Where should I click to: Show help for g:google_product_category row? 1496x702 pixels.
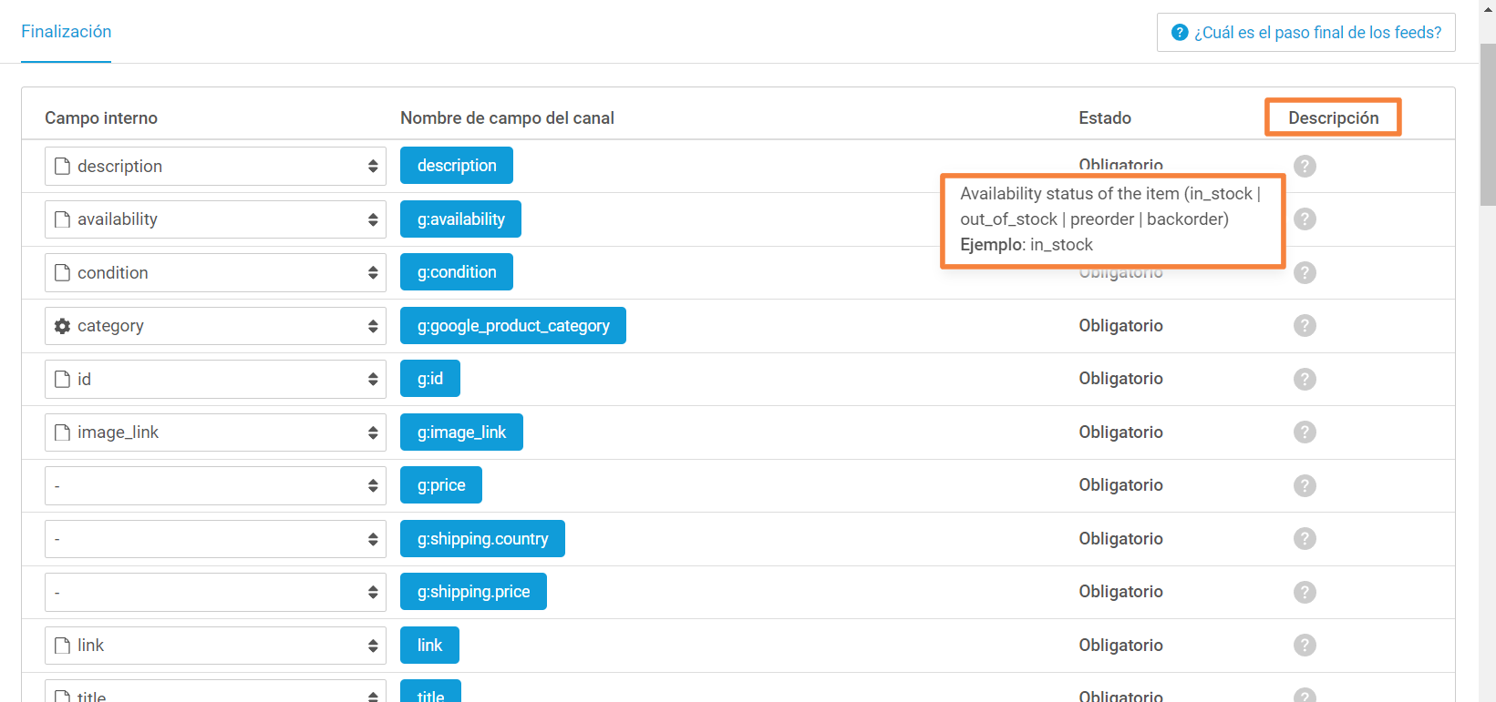click(1305, 325)
